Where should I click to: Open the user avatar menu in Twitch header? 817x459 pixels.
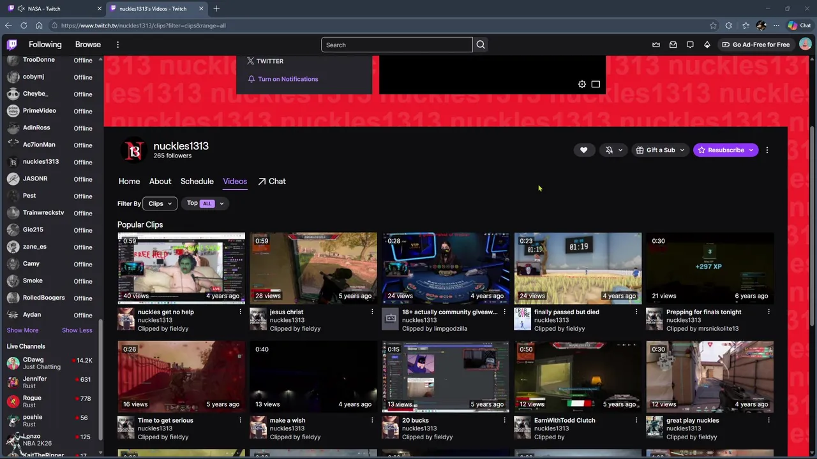805,45
